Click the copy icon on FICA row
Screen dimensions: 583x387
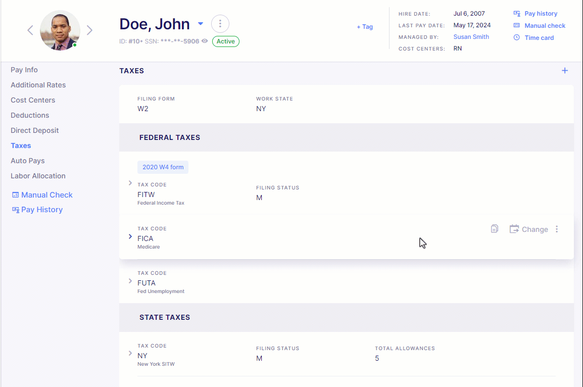pyautogui.click(x=494, y=229)
